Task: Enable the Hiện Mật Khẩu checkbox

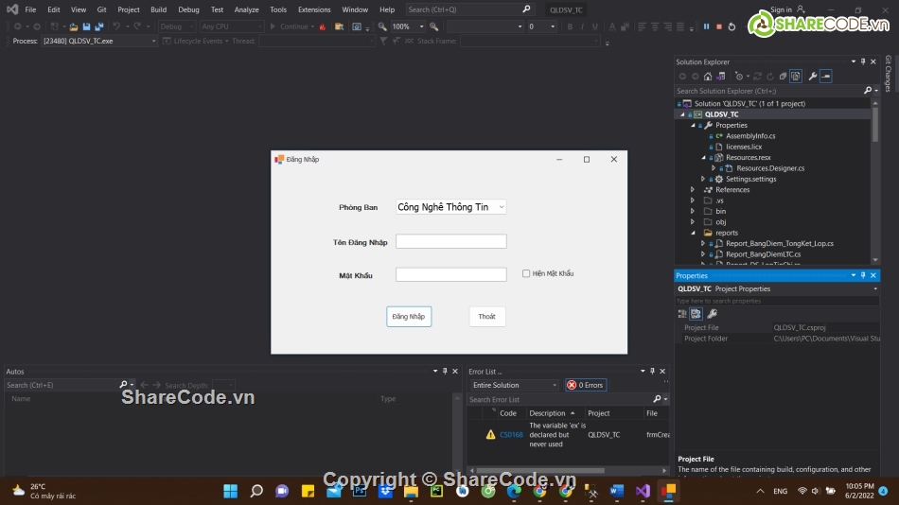Action: click(x=526, y=274)
